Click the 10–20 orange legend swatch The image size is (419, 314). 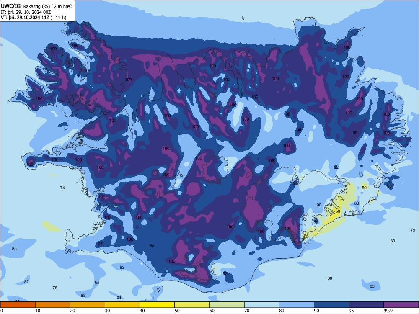click(53, 305)
